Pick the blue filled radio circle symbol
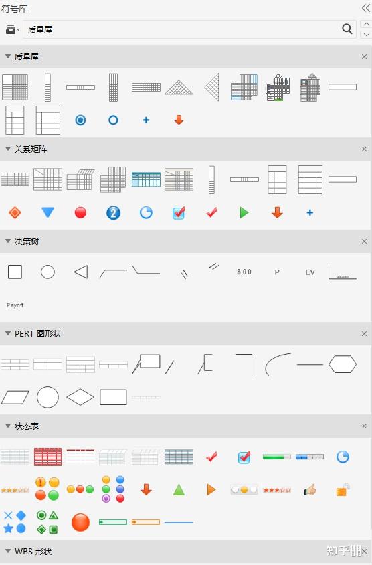Image resolution: width=372 pixels, height=565 pixels. point(80,120)
